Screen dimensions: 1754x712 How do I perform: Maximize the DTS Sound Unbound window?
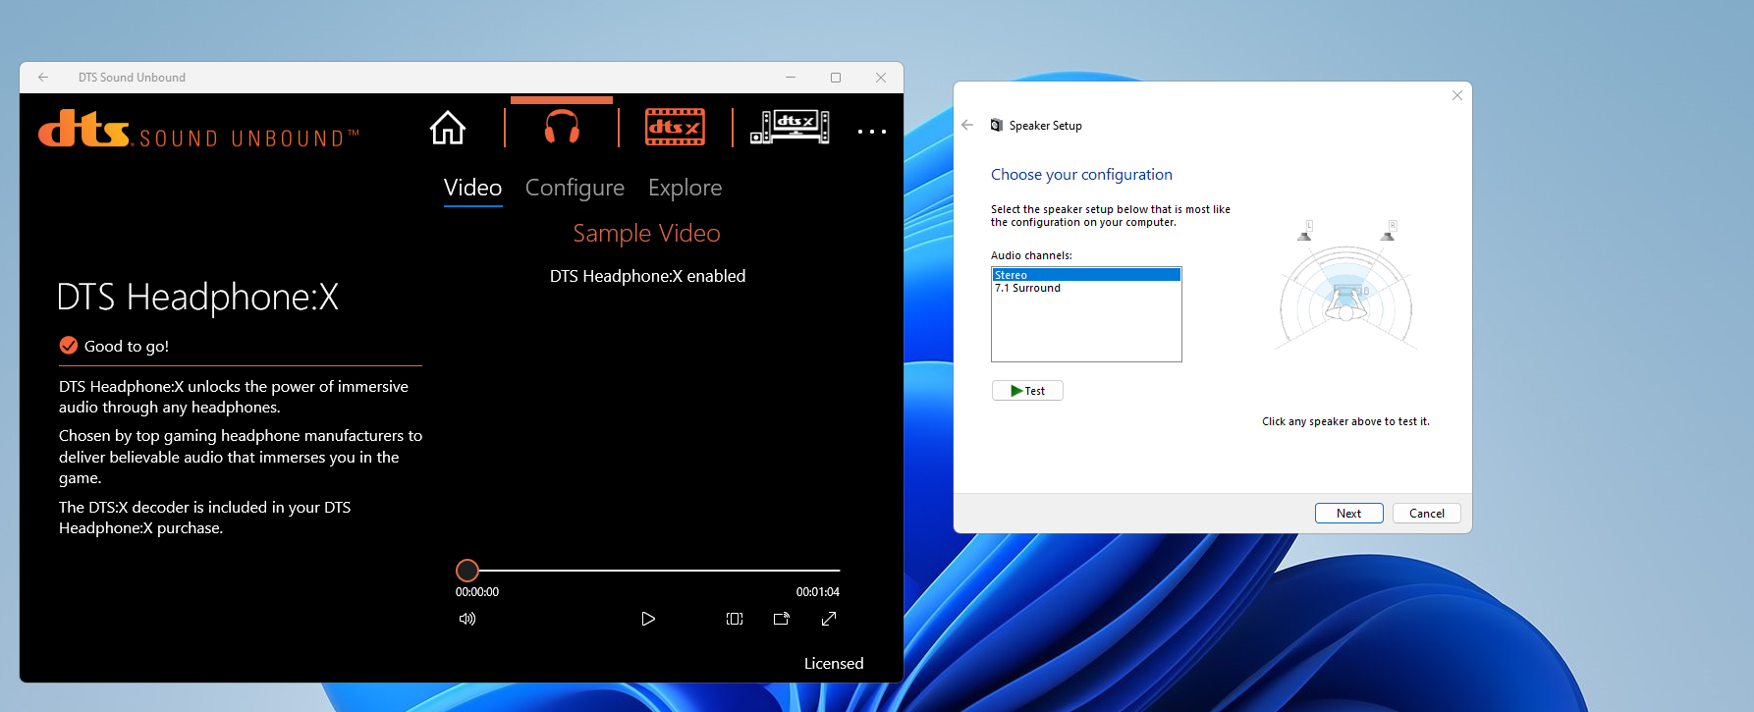[x=836, y=78]
